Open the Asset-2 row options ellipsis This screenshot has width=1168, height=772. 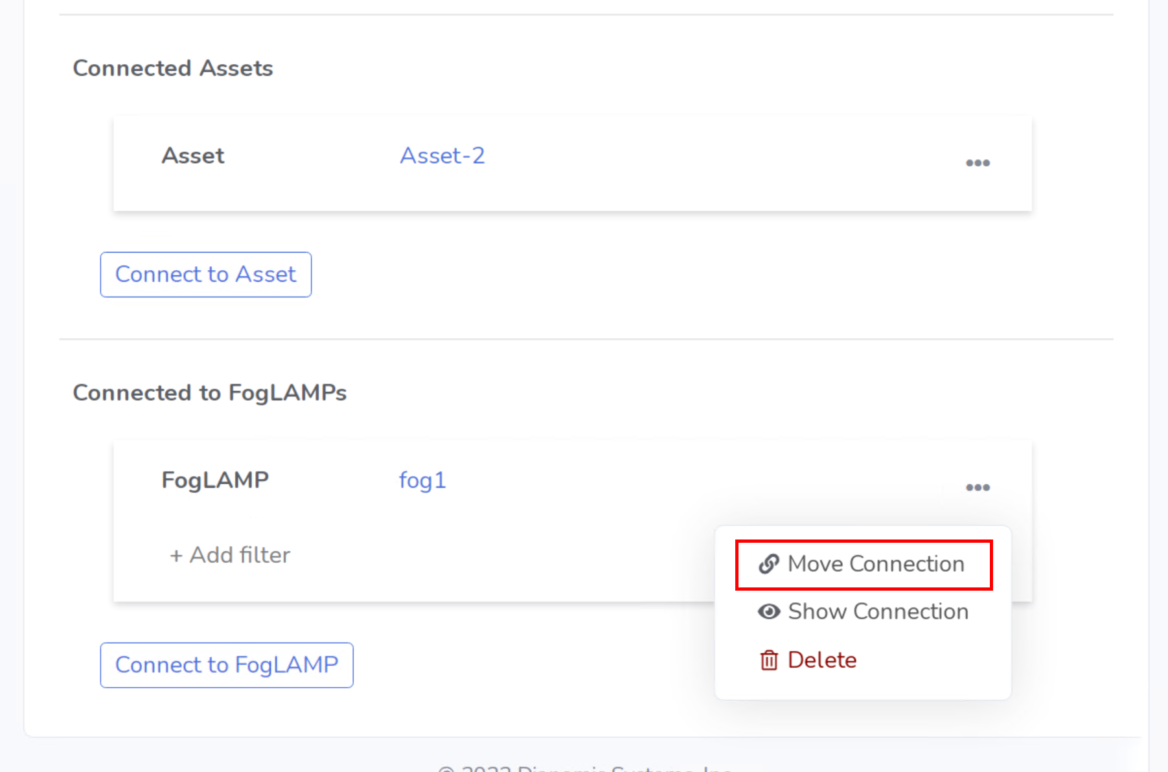coord(978,163)
